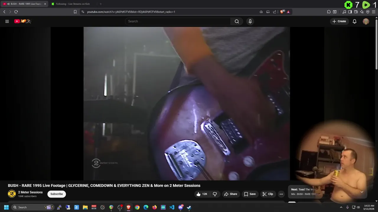Open the Windows Start menu
378x212 pixels.
(6, 207)
